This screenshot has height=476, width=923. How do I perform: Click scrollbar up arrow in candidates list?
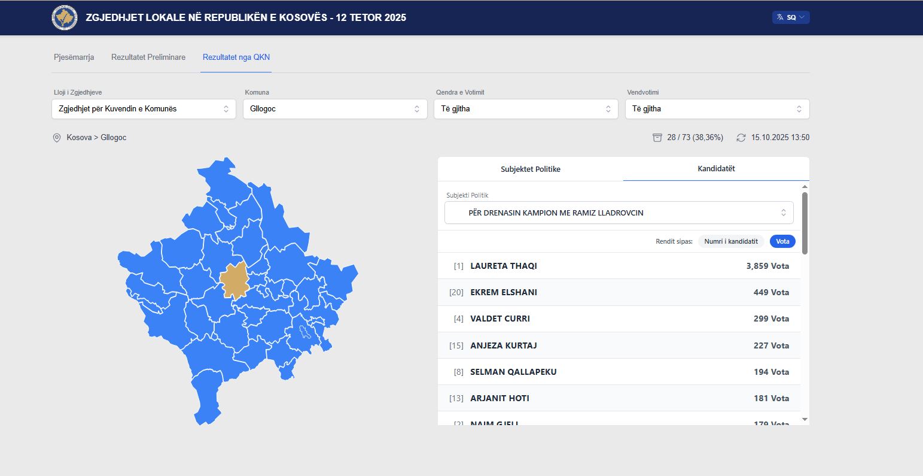click(805, 187)
